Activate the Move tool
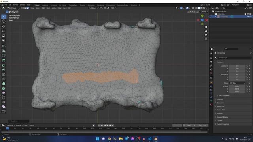The image size is (253, 142). tap(4, 26)
